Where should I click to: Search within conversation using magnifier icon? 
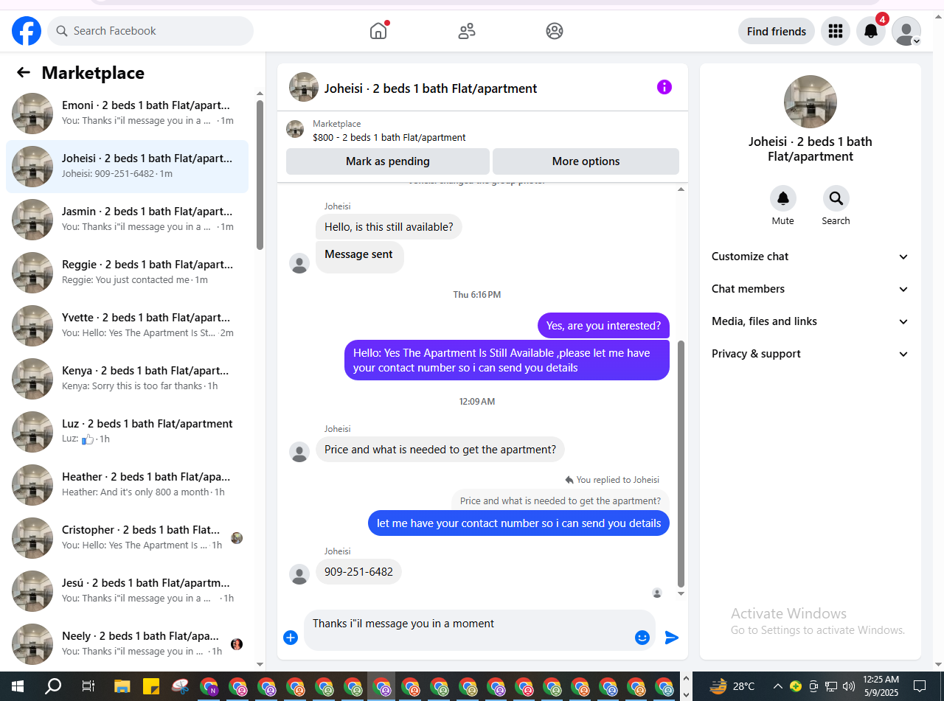point(836,198)
